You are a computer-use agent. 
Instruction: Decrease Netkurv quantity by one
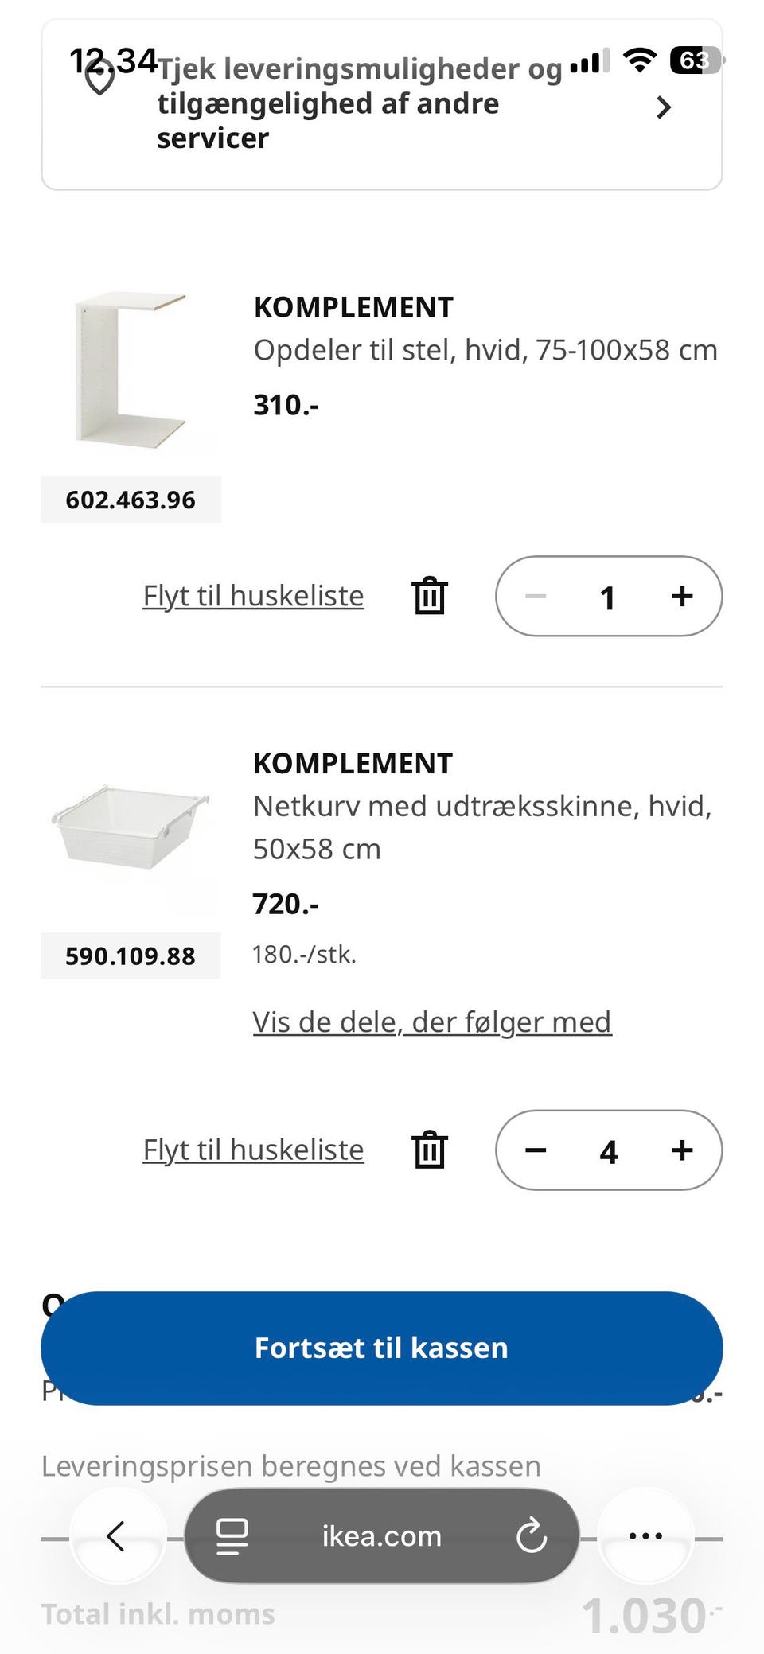536,1150
